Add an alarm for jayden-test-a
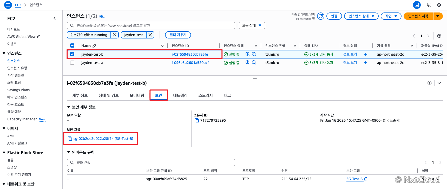 click(x=366, y=63)
